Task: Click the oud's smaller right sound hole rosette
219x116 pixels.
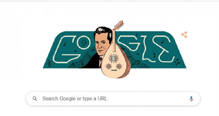Action: pyautogui.click(x=119, y=66)
